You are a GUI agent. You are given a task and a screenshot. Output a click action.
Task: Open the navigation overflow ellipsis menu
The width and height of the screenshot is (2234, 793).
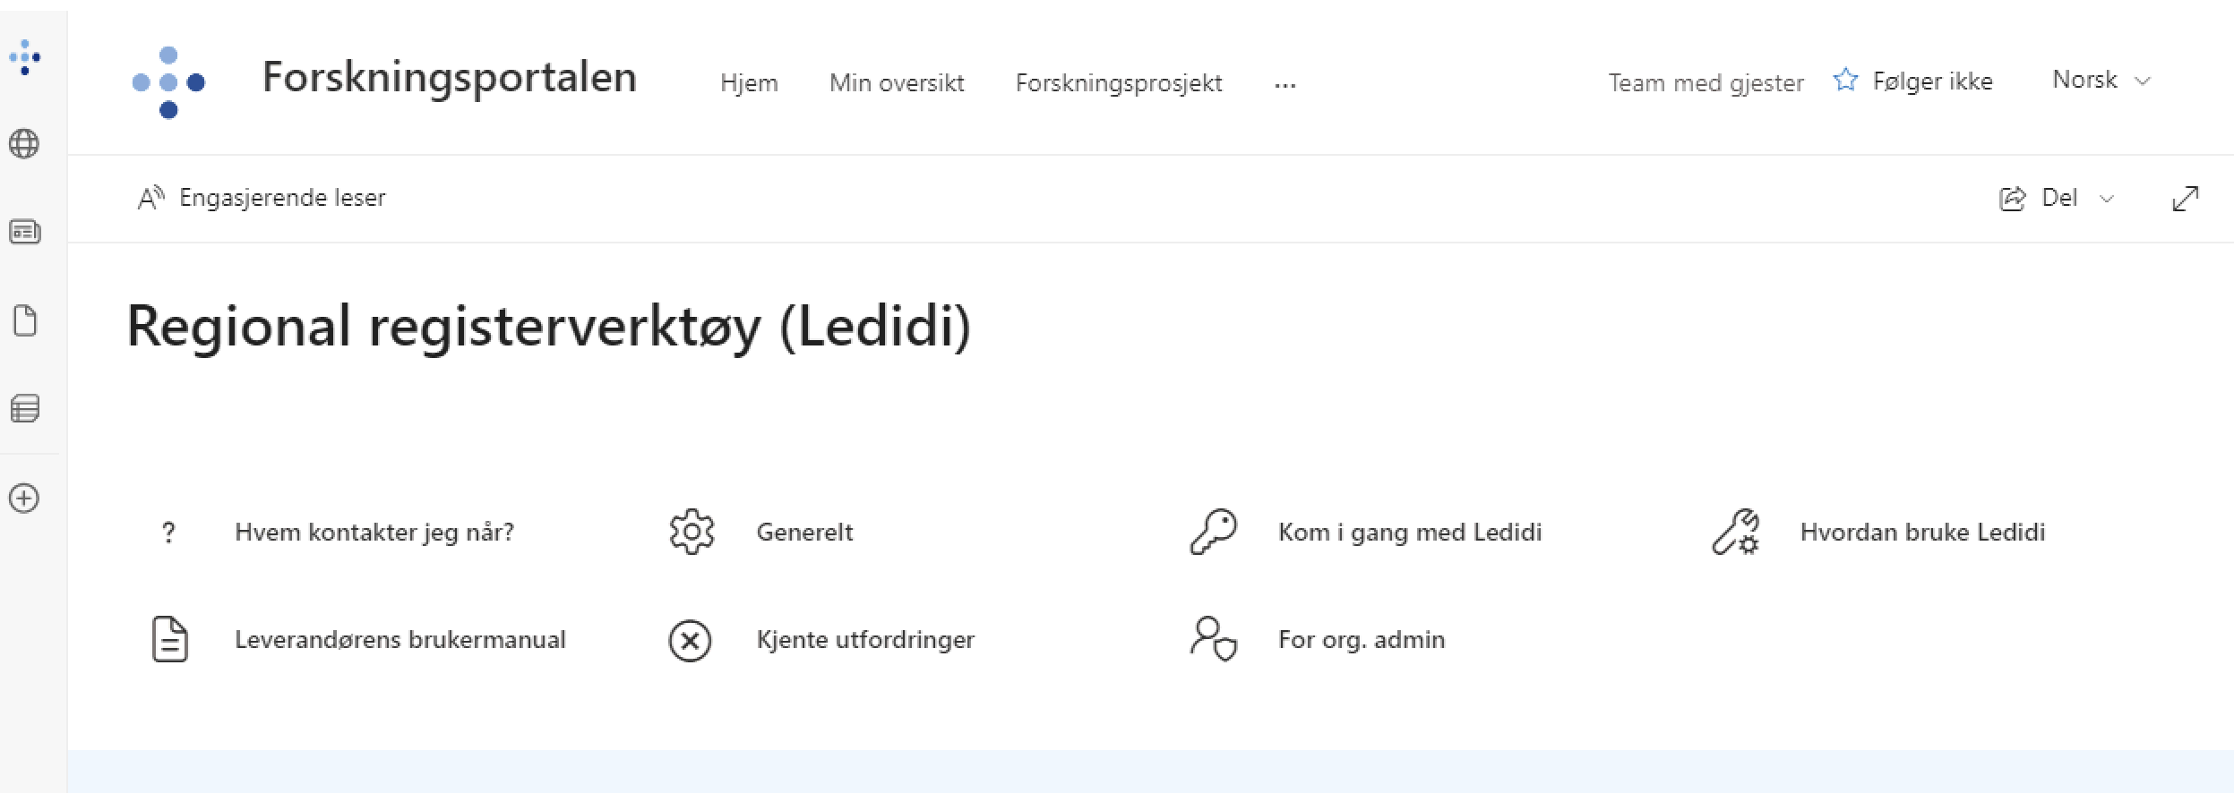pyautogui.click(x=1285, y=84)
